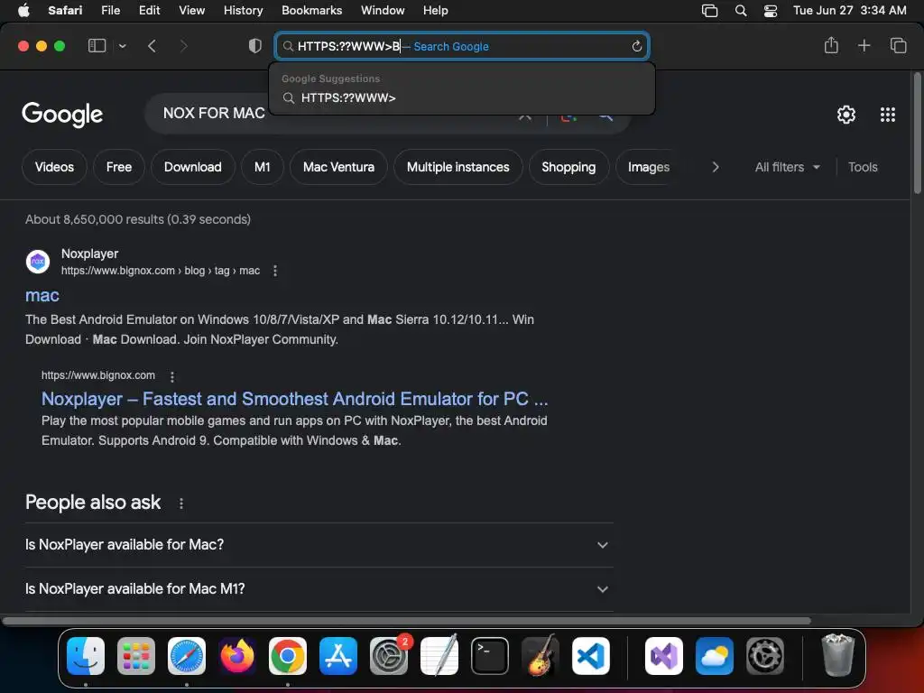Show tab overview icon

pos(898,45)
